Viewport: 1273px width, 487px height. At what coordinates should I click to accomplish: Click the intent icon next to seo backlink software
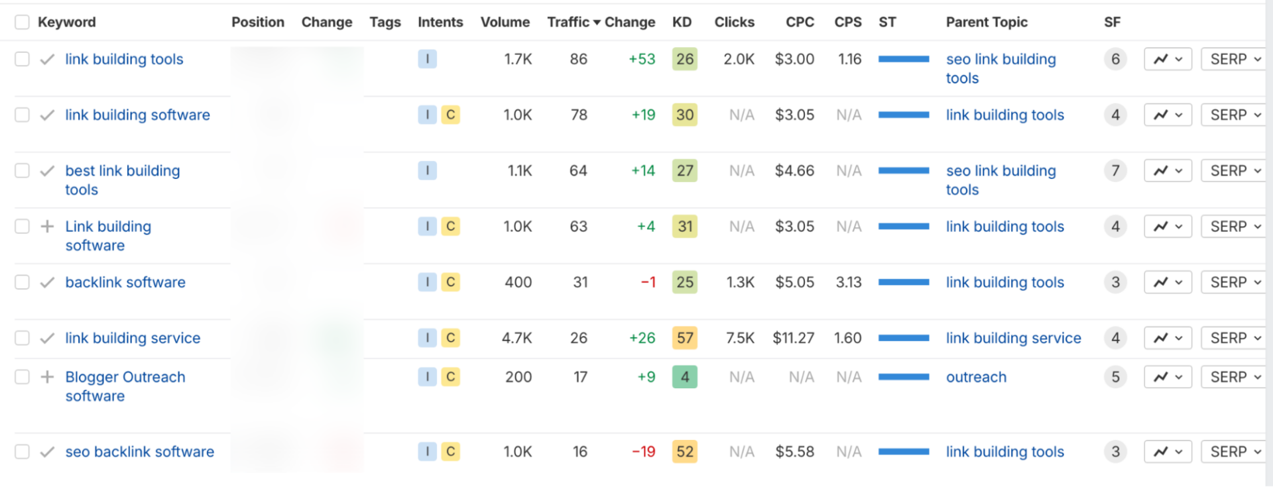point(428,451)
